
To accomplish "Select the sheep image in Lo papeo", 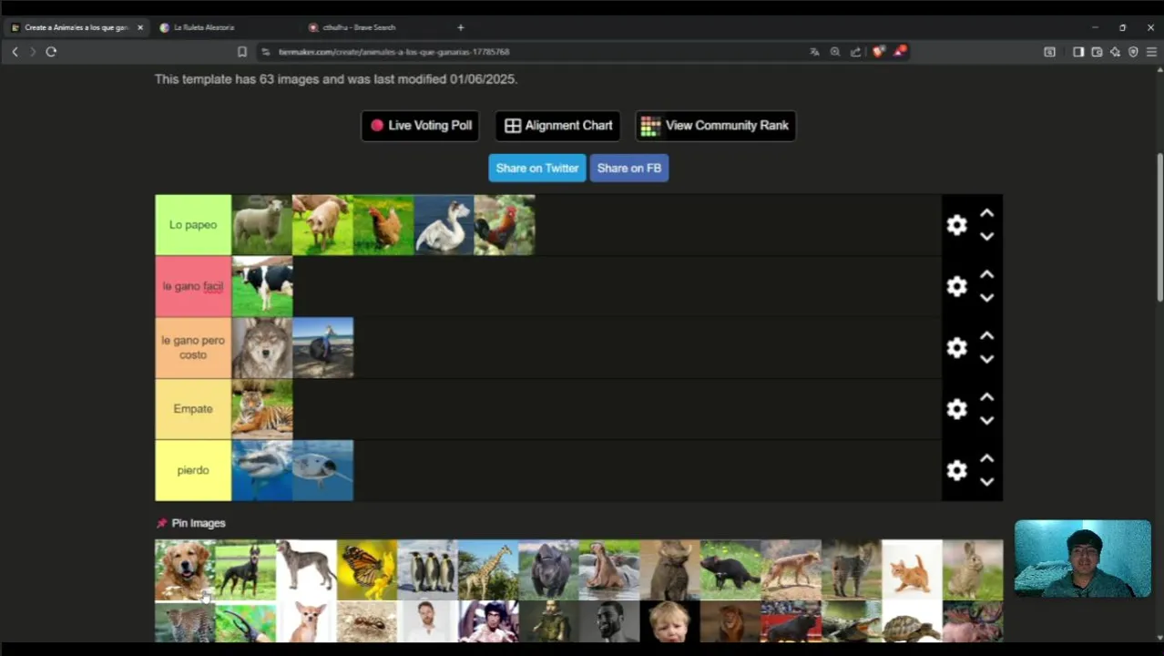I will click(262, 225).
